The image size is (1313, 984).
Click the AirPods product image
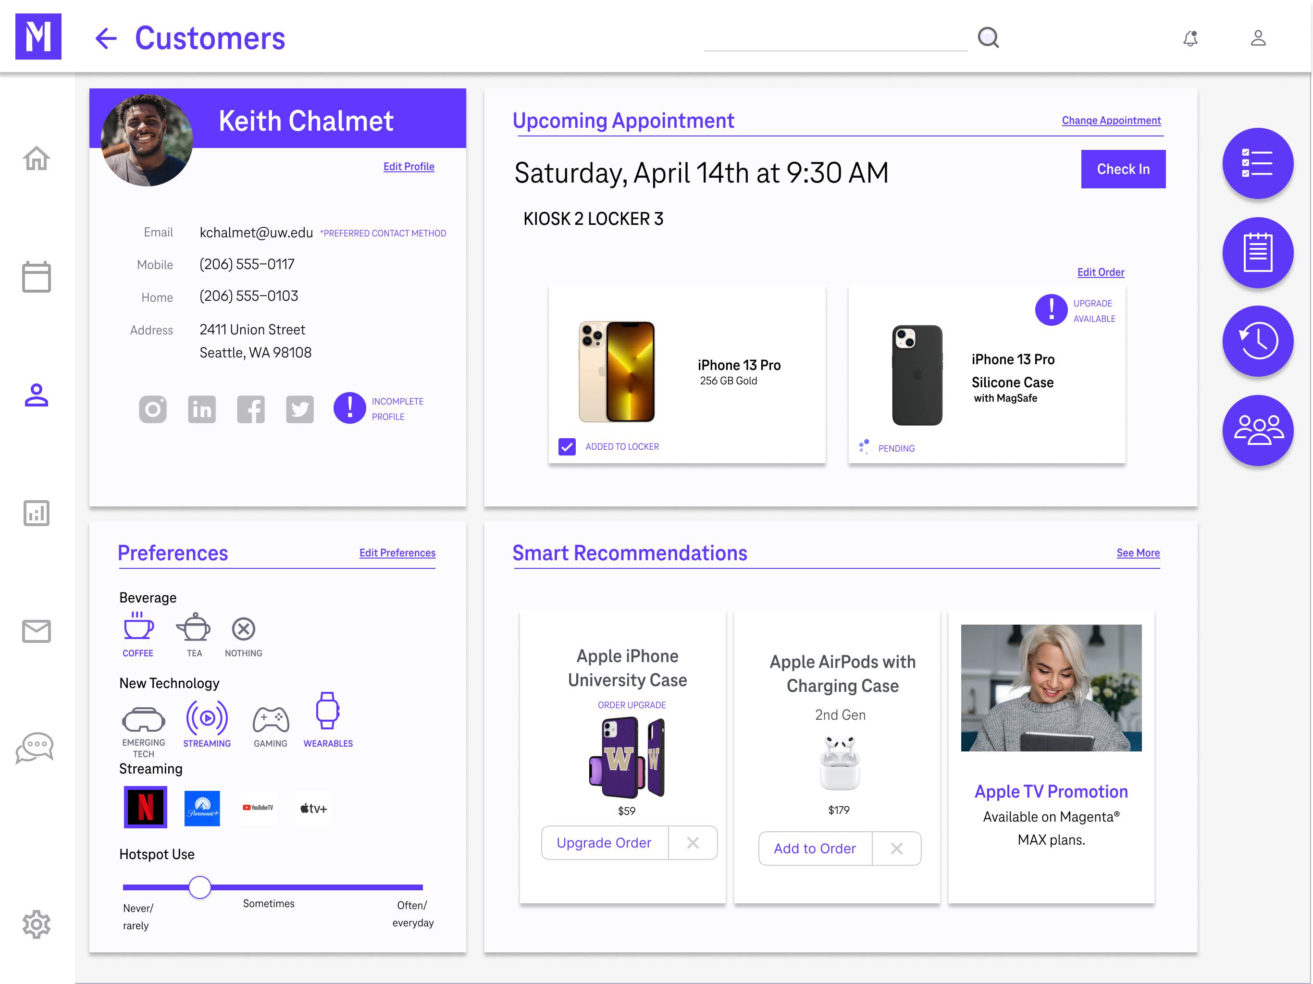(x=839, y=763)
